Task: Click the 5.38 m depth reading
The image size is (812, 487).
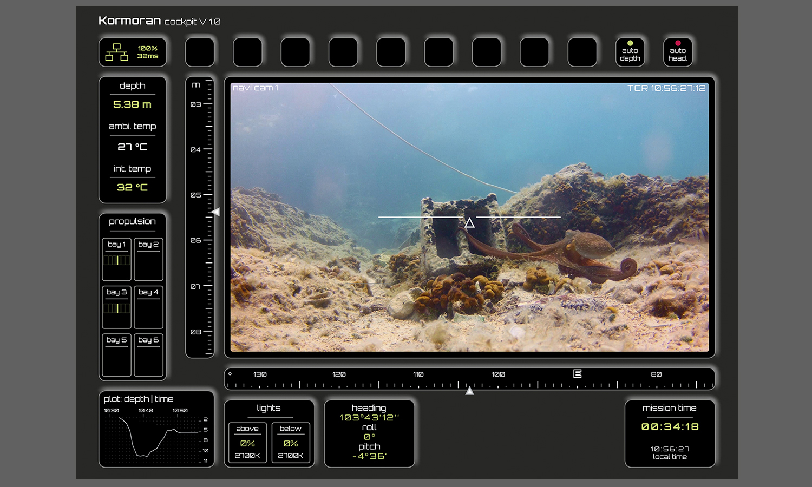Action: [x=132, y=104]
